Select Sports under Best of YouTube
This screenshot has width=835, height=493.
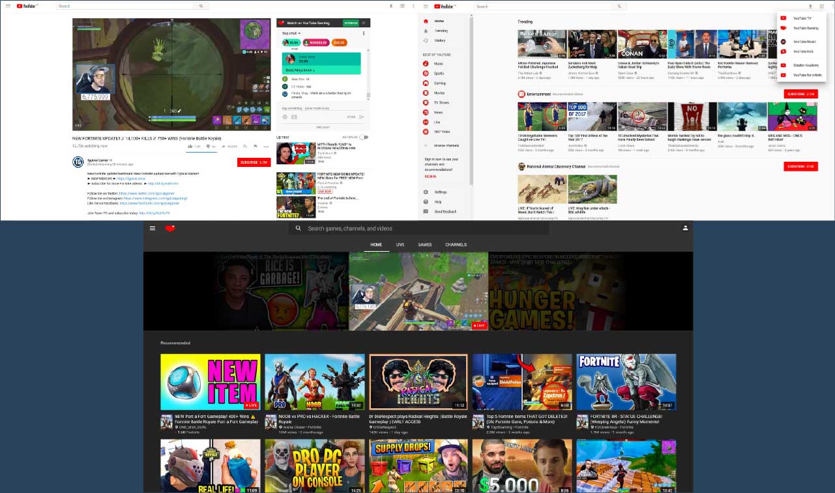tap(439, 74)
